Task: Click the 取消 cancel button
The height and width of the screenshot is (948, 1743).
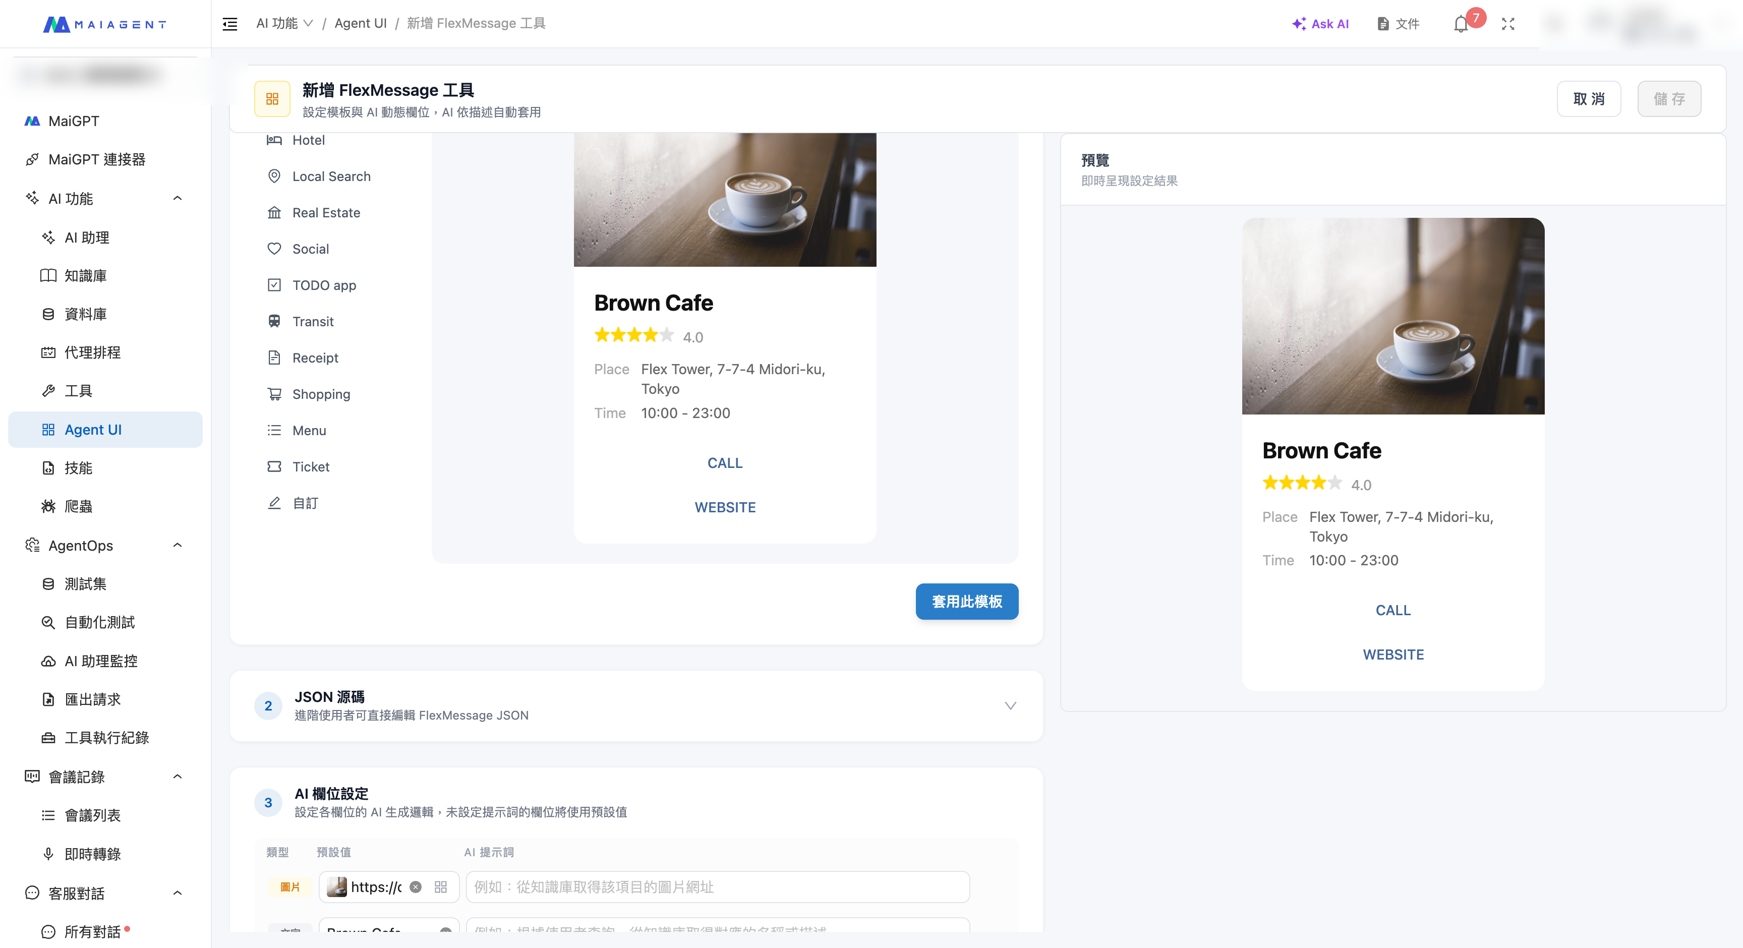Action: point(1588,99)
